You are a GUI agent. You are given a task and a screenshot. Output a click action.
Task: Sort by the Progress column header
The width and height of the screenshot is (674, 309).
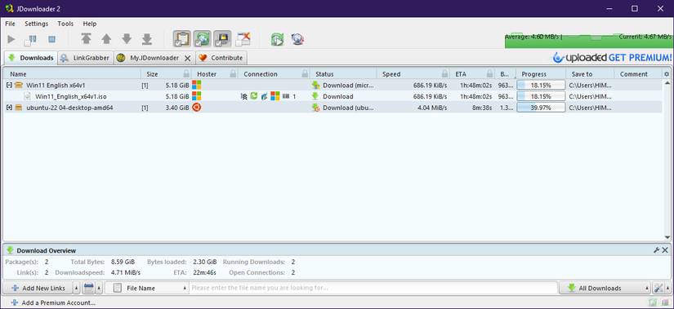(541, 74)
